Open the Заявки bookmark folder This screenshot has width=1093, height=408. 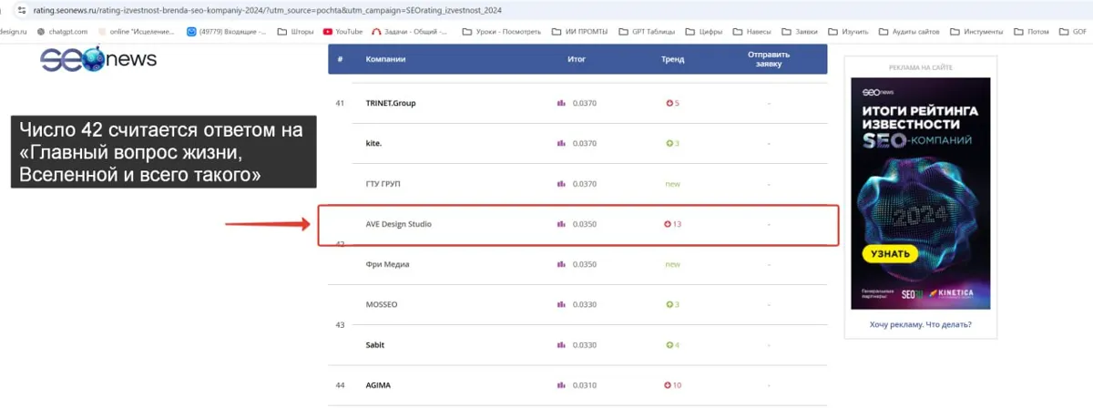pyautogui.click(x=801, y=31)
